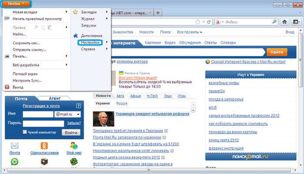Screen dimensions: 304x174
Task: Choose Отправить ссылку... menu item
Action: [x=29, y=50]
